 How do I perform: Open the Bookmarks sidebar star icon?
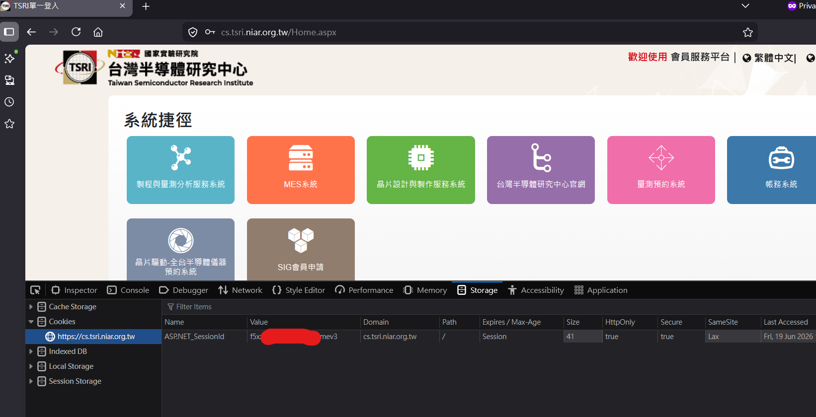coord(9,124)
